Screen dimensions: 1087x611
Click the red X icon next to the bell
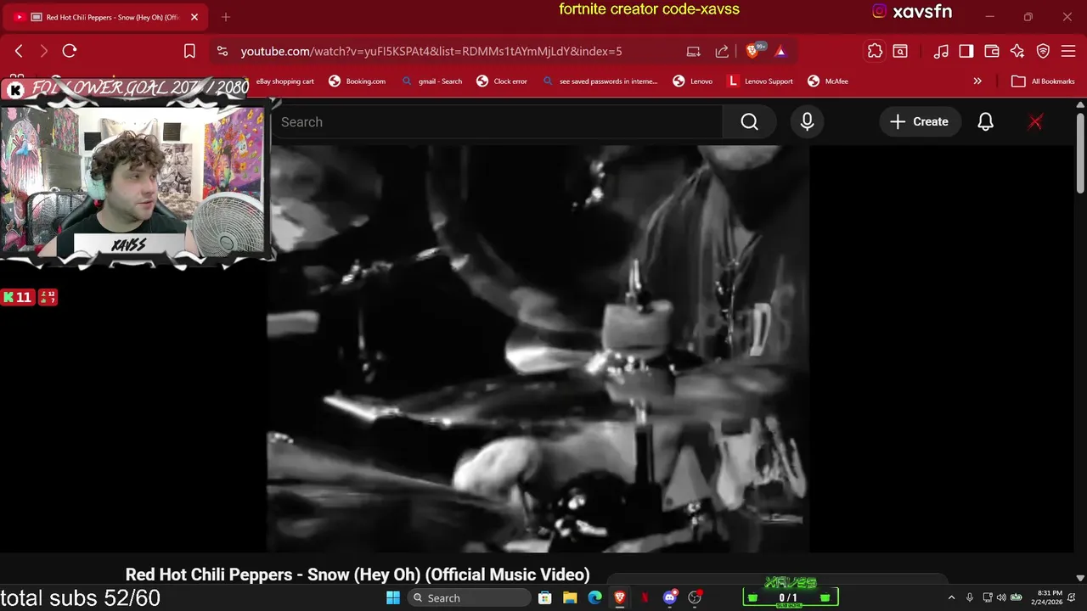pyautogui.click(x=1035, y=122)
